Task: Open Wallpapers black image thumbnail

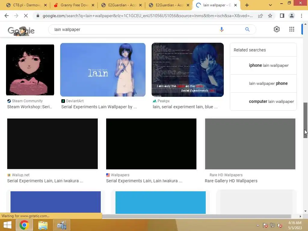Action: coord(151,143)
